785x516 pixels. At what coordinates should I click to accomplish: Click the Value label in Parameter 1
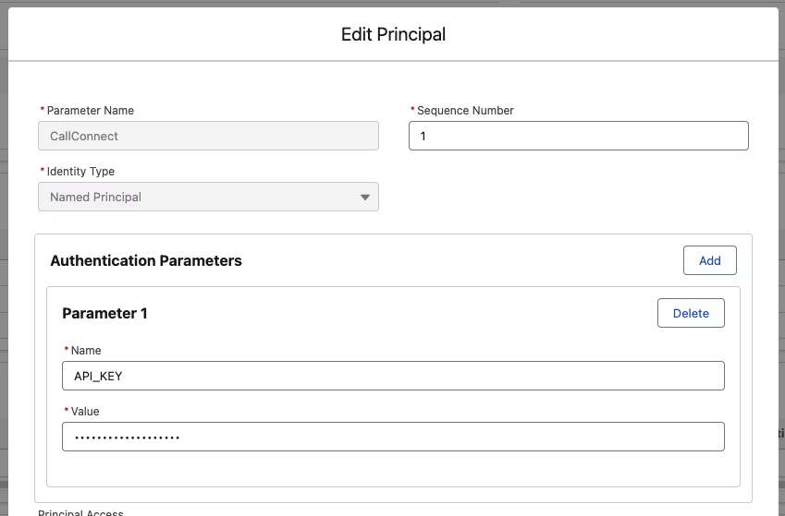85,412
